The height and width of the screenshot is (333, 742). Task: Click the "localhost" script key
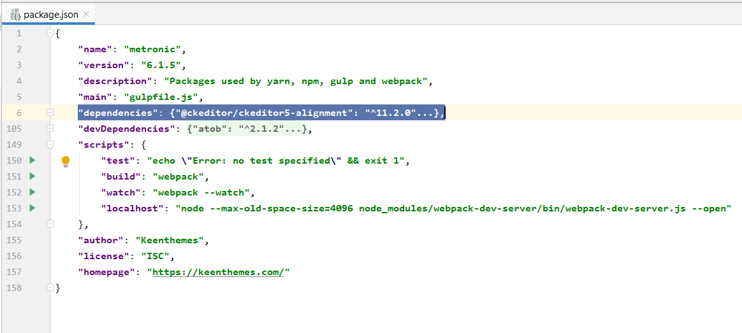(x=133, y=208)
